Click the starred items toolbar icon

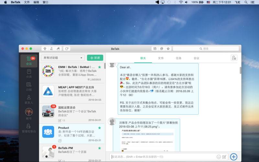tap(168, 49)
